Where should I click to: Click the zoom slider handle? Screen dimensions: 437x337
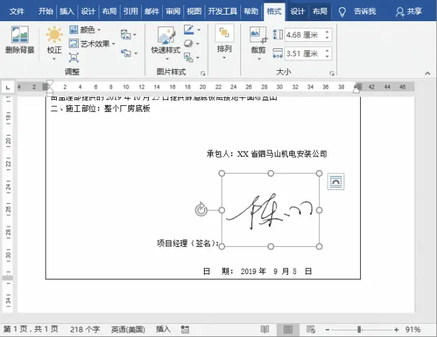point(360,330)
